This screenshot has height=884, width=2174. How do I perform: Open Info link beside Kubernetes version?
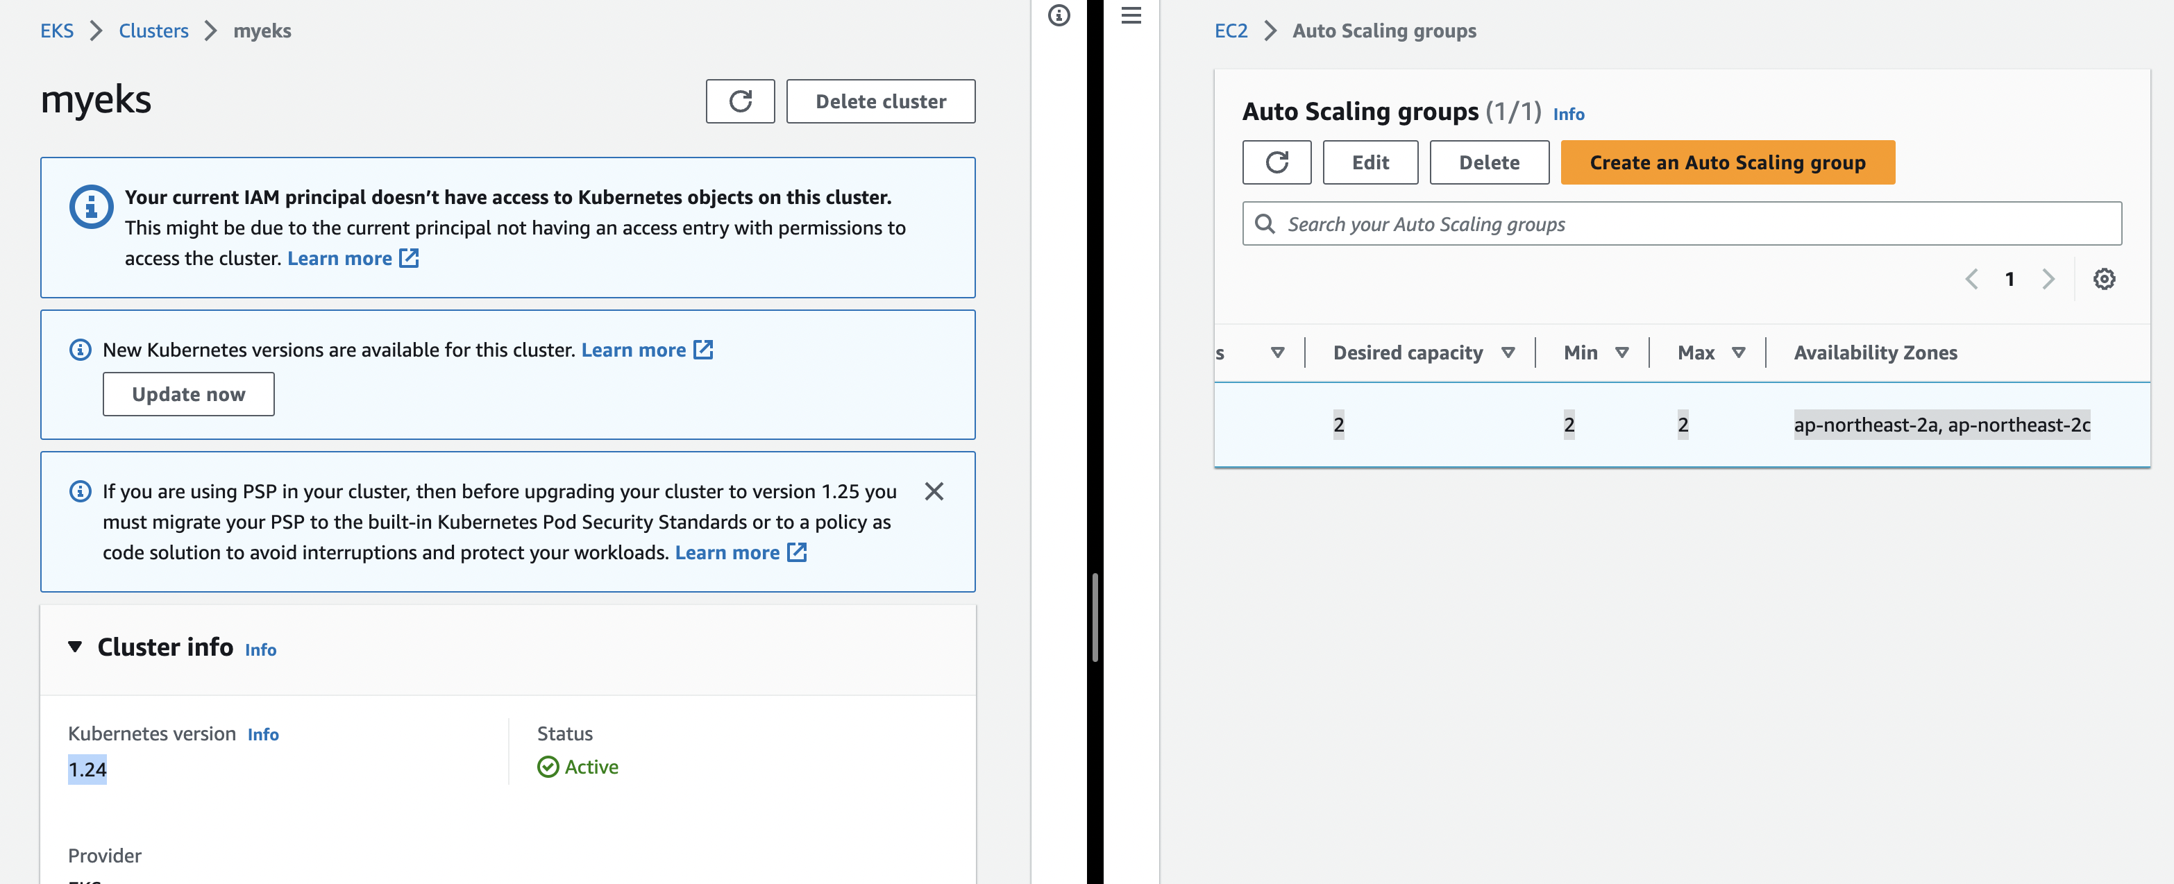click(263, 735)
